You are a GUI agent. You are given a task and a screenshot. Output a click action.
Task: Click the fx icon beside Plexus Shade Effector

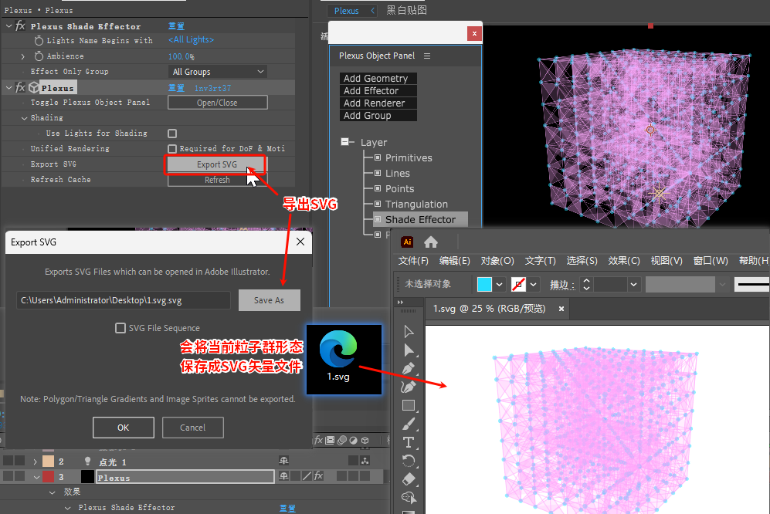click(20, 25)
